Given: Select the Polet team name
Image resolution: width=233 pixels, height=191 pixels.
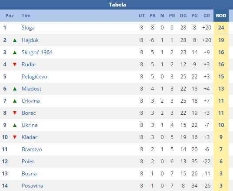Looking at the screenshot, I should (x=28, y=162).
